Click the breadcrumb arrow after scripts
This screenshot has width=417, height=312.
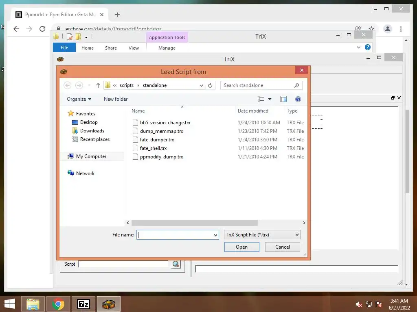[138, 85]
